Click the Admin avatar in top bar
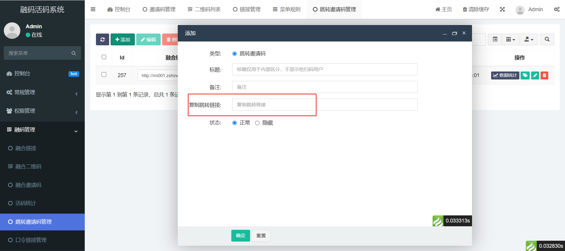This screenshot has height=251, width=565. coord(520,10)
